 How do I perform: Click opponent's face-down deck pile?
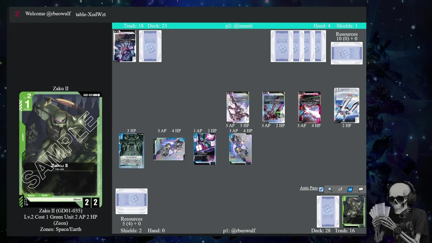[x=150, y=46]
